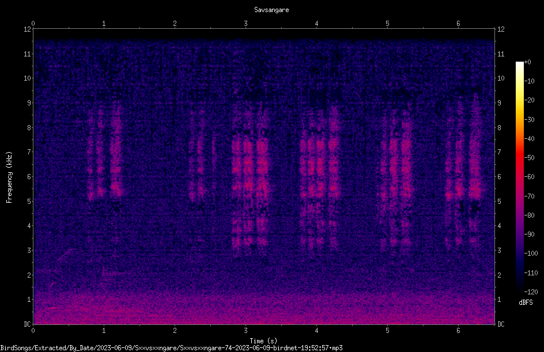Click the Frequency (kHz) axis label
The image size is (544, 352).
click(9, 177)
